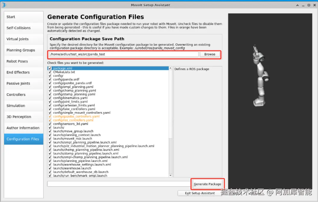Open the Simulation step
Viewport: 318px width, 202px height.
click(24, 106)
